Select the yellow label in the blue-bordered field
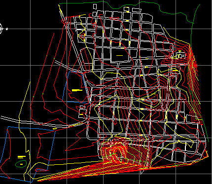Image resolution: width=212 pixels, height=184 pixels. pos(77,90)
